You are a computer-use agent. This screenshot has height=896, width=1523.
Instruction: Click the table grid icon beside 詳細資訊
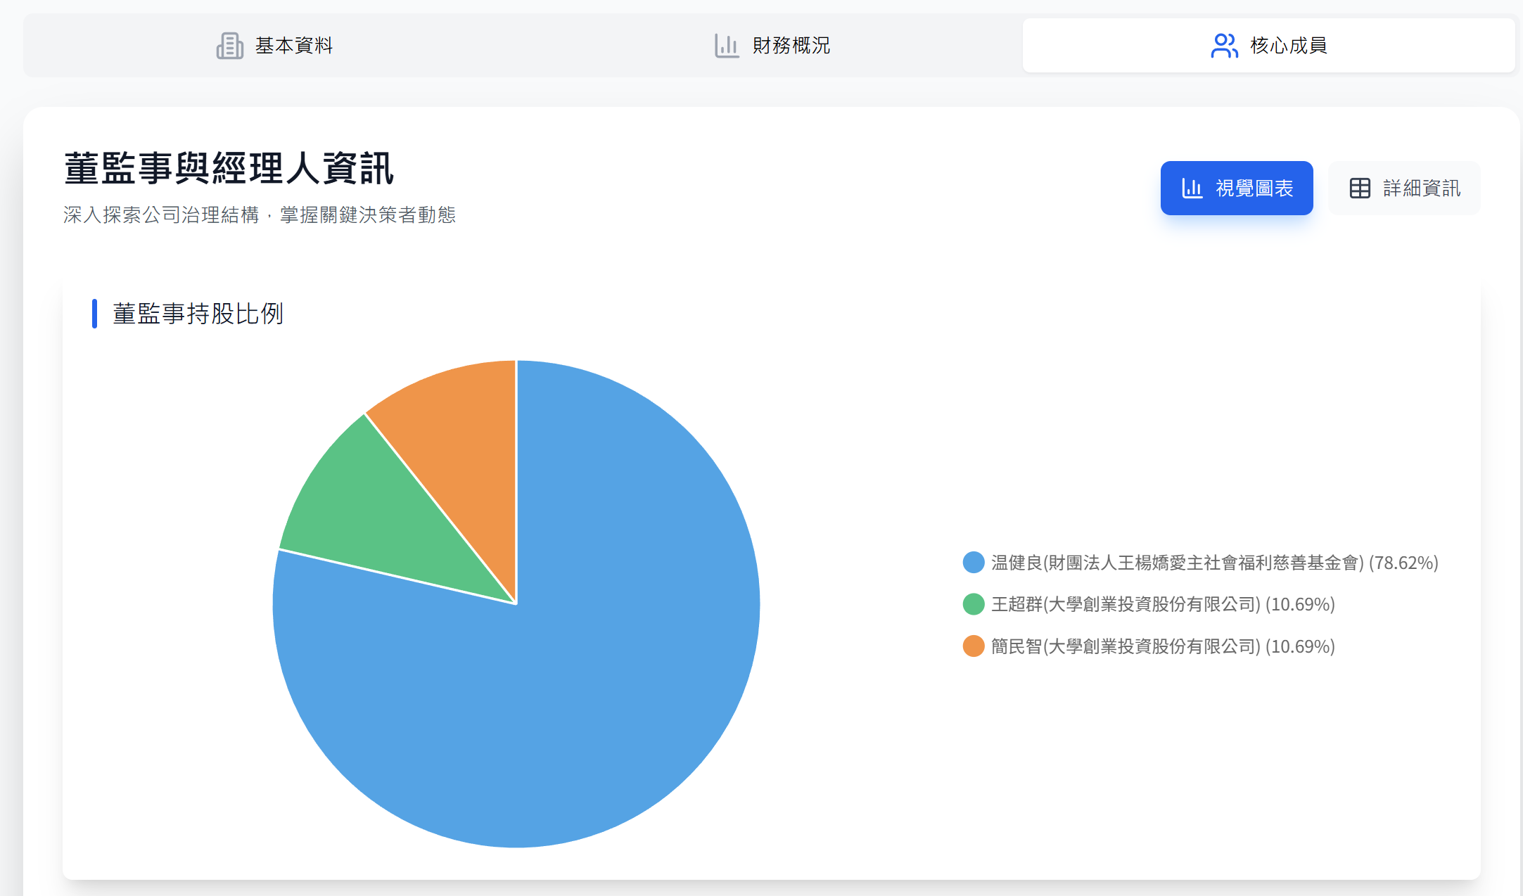pyautogui.click(x=1361, y=188)
